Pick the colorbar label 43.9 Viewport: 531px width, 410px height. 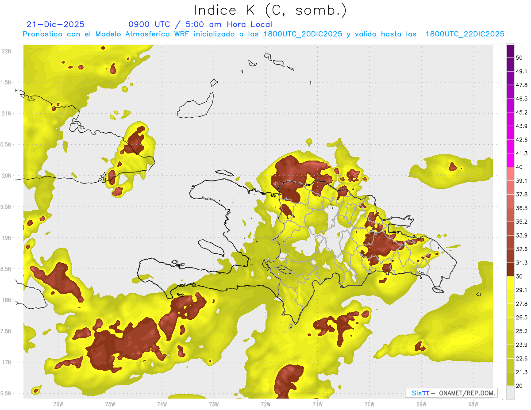click(522, 126)
